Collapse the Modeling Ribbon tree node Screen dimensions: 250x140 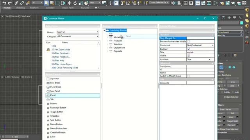point(104,30)
